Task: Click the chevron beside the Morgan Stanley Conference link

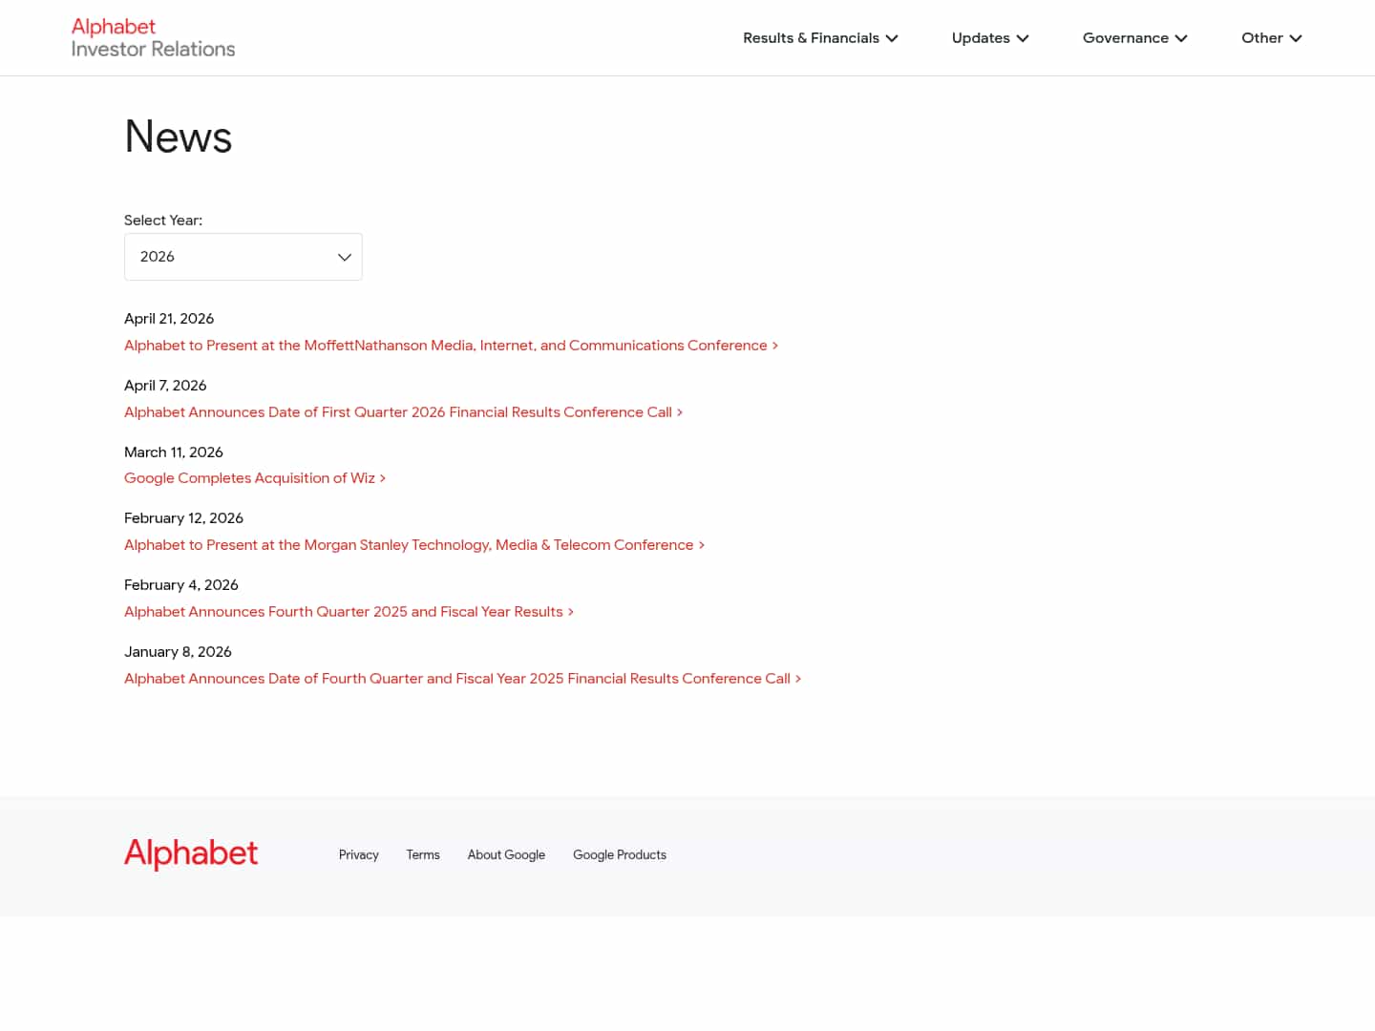Action: [702, 545]
